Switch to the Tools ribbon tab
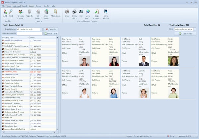The width and height of the screenshot is (199, 139). [x=9, y=6]
